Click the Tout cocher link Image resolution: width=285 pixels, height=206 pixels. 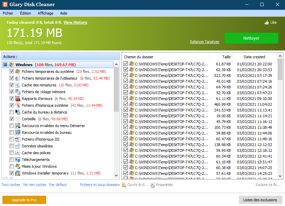point(11,185)
